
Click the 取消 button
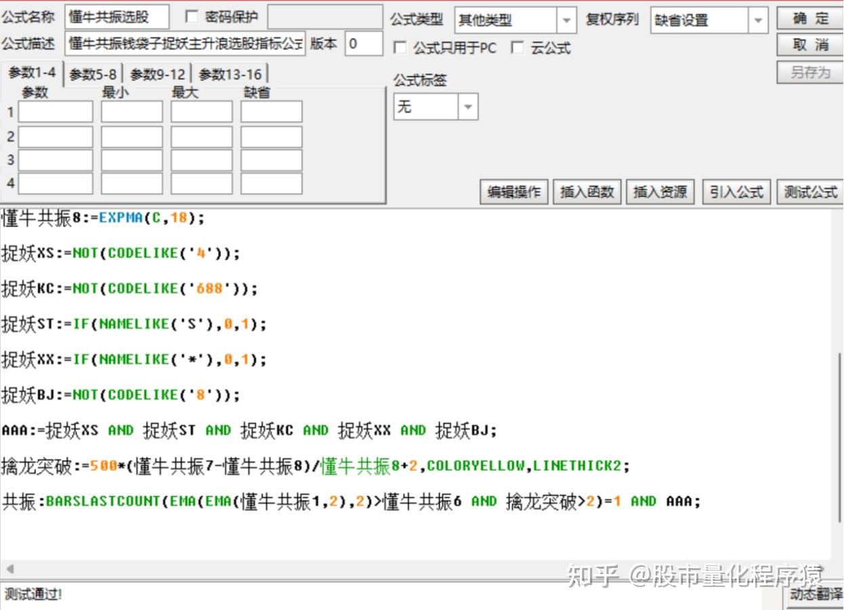pyautogui.click(x=810, y=45)
